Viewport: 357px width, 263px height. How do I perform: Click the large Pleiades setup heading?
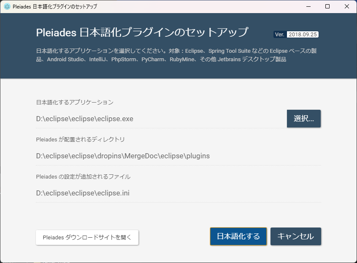(142, 33)
